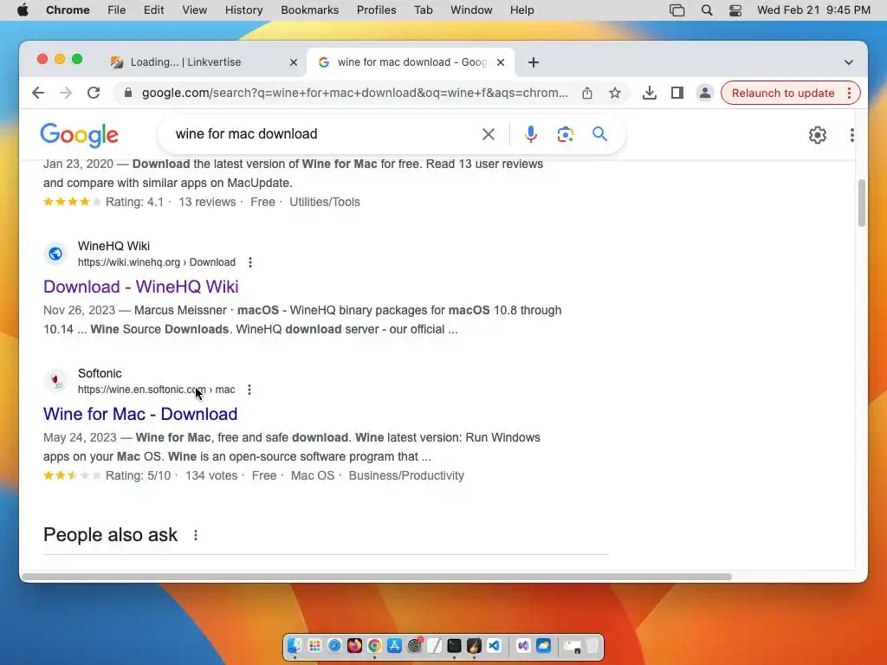Open the Profiles menu

pos(376,10)
